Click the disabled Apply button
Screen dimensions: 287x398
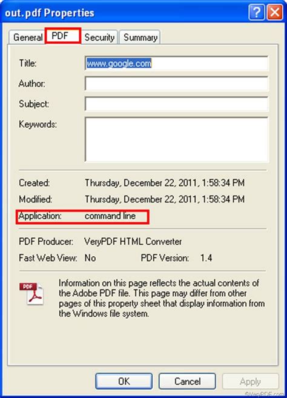[251, 381]
